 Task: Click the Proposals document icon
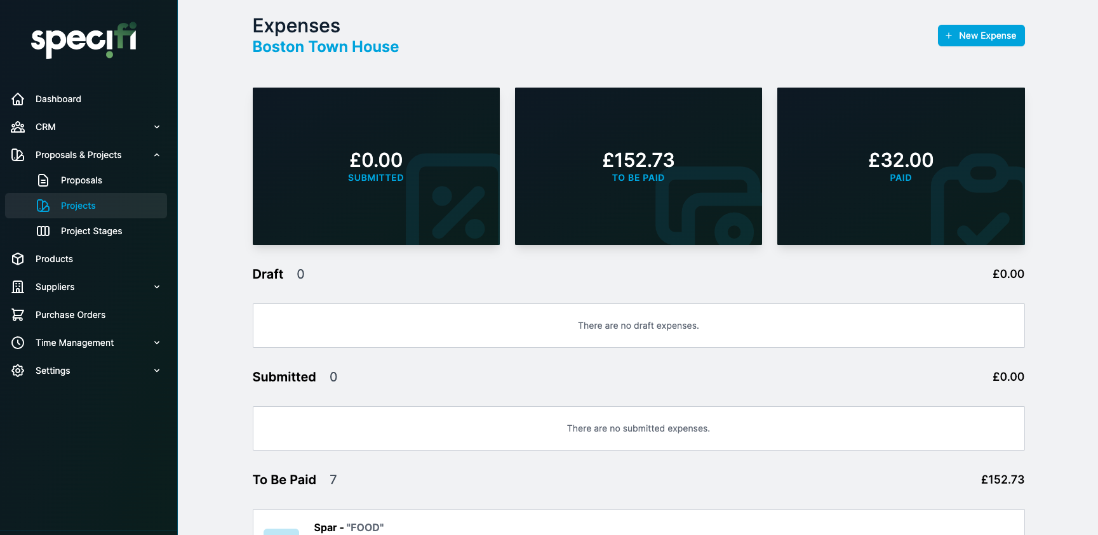coord(43,180)
